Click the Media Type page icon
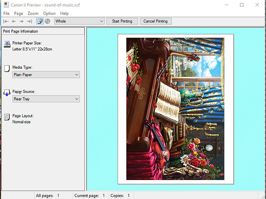266x199 pixels. [x=7, y=69]
